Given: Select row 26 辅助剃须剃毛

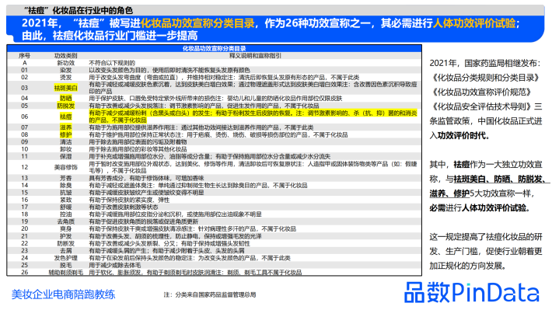Looking at the screenshot, I should [x=214, y=273].
